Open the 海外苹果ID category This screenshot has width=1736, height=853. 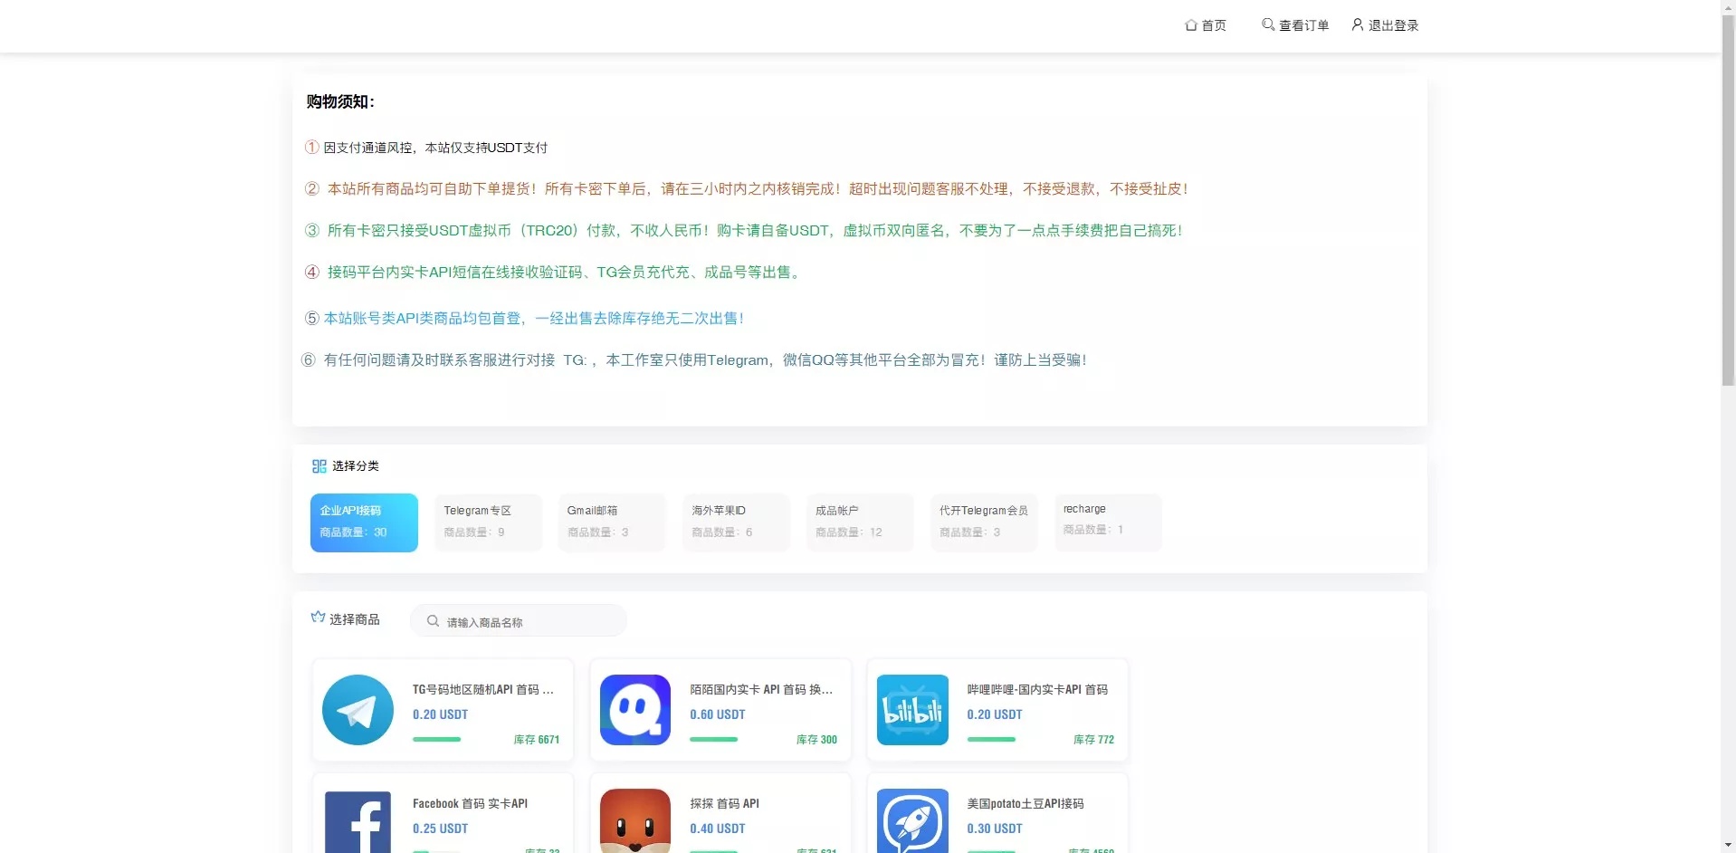point(736,522)
